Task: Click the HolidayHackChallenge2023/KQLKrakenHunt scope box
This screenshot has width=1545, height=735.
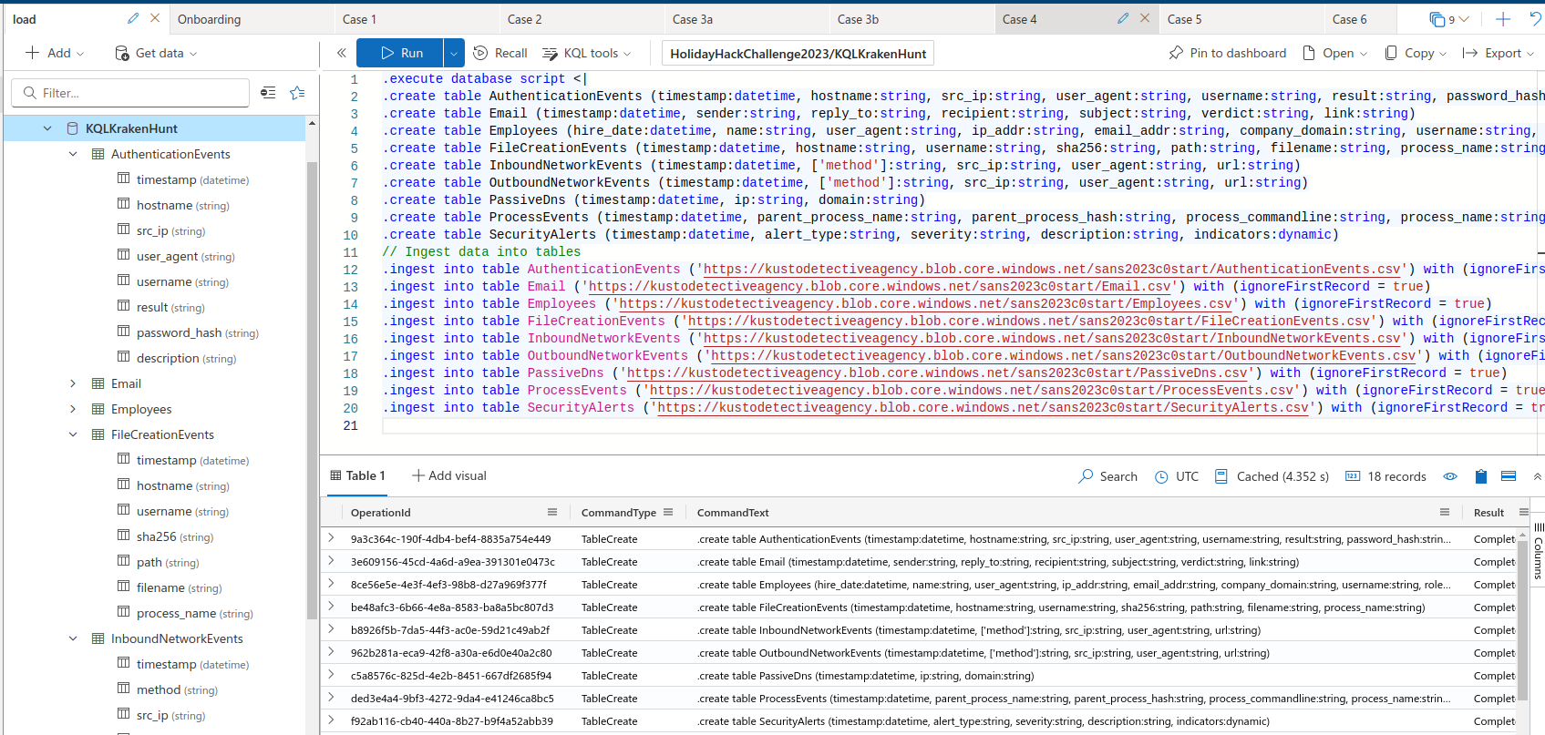Action: (798, 54)
